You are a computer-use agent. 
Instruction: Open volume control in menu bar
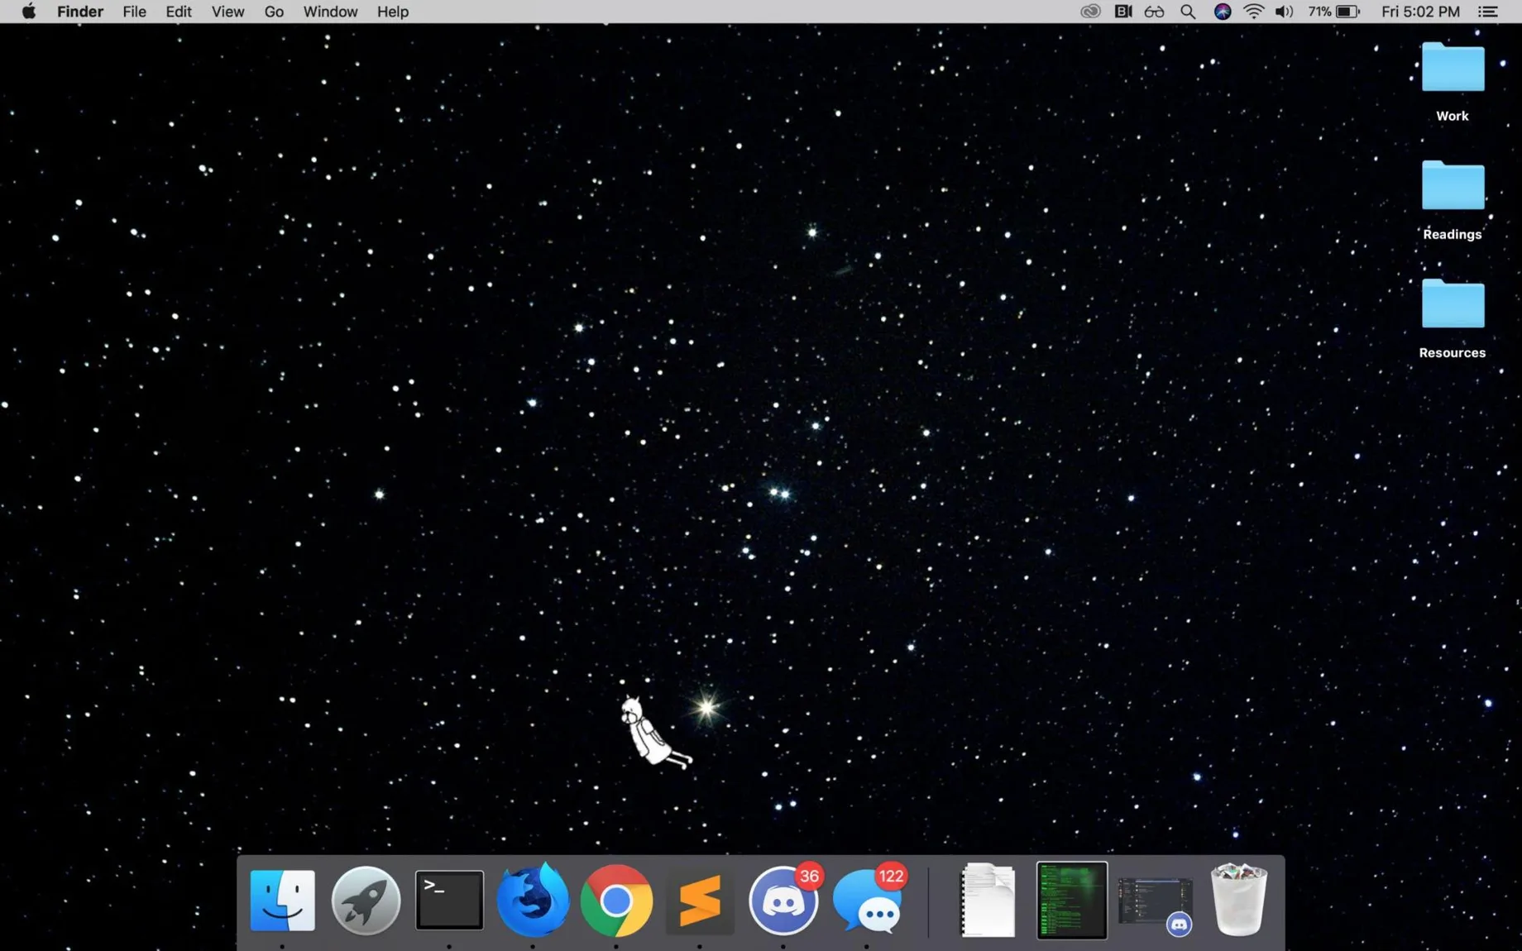pos(1284,12)
